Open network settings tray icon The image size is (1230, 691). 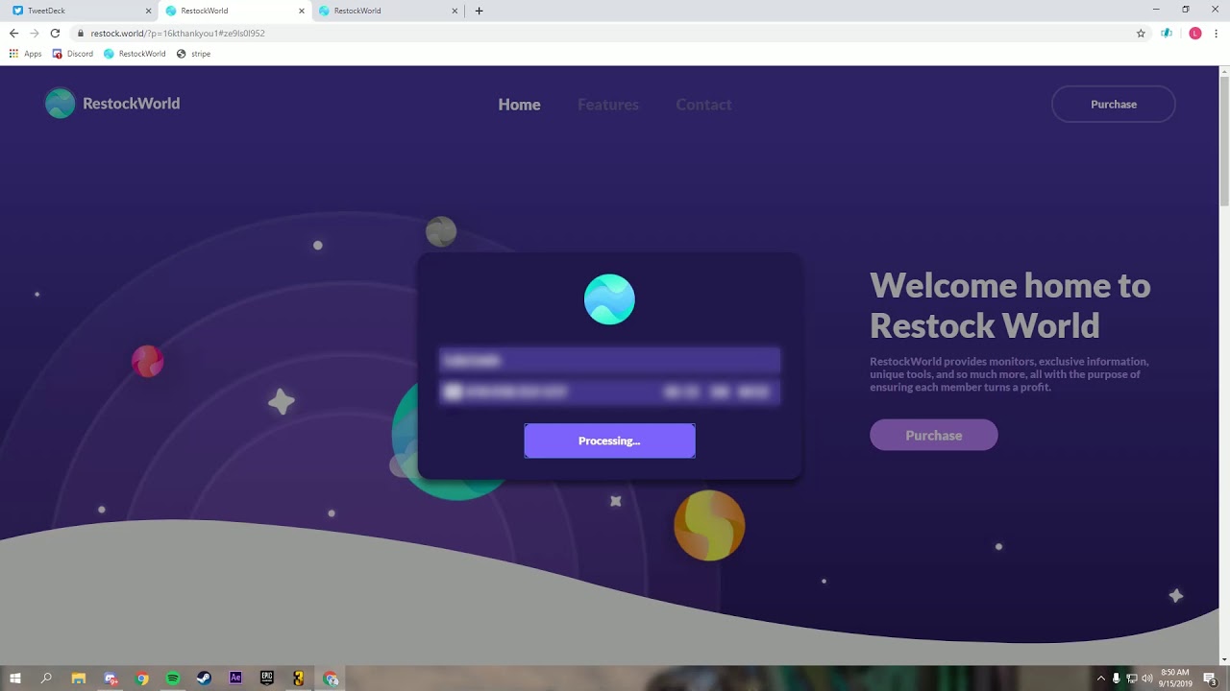(1131, 679)
